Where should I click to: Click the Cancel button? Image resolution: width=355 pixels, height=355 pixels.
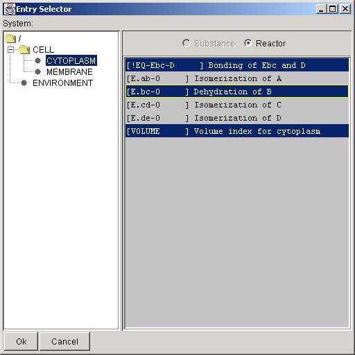coord(64,341)
